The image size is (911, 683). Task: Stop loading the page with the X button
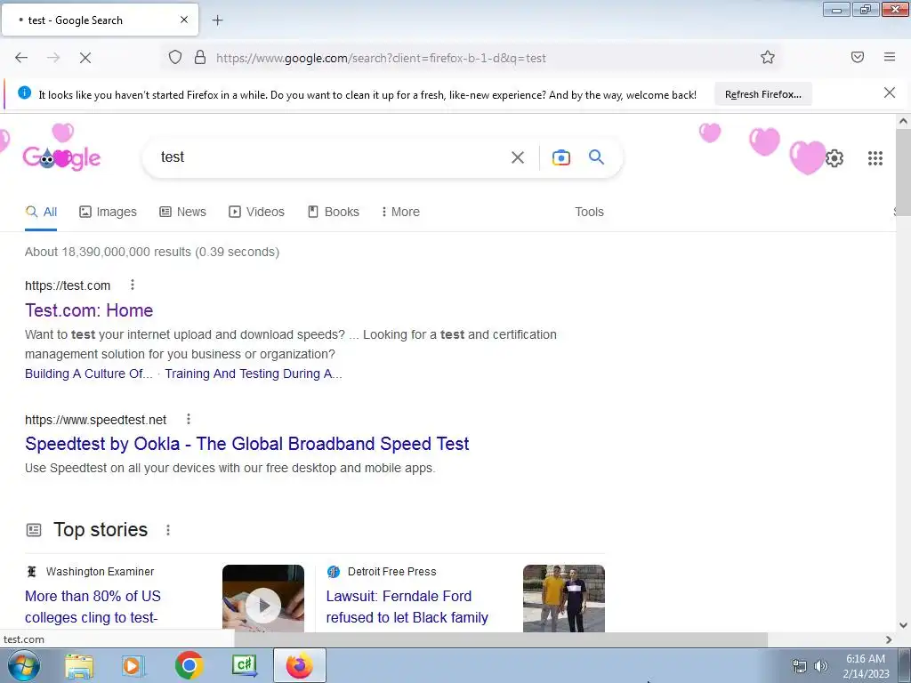point(85,58)
